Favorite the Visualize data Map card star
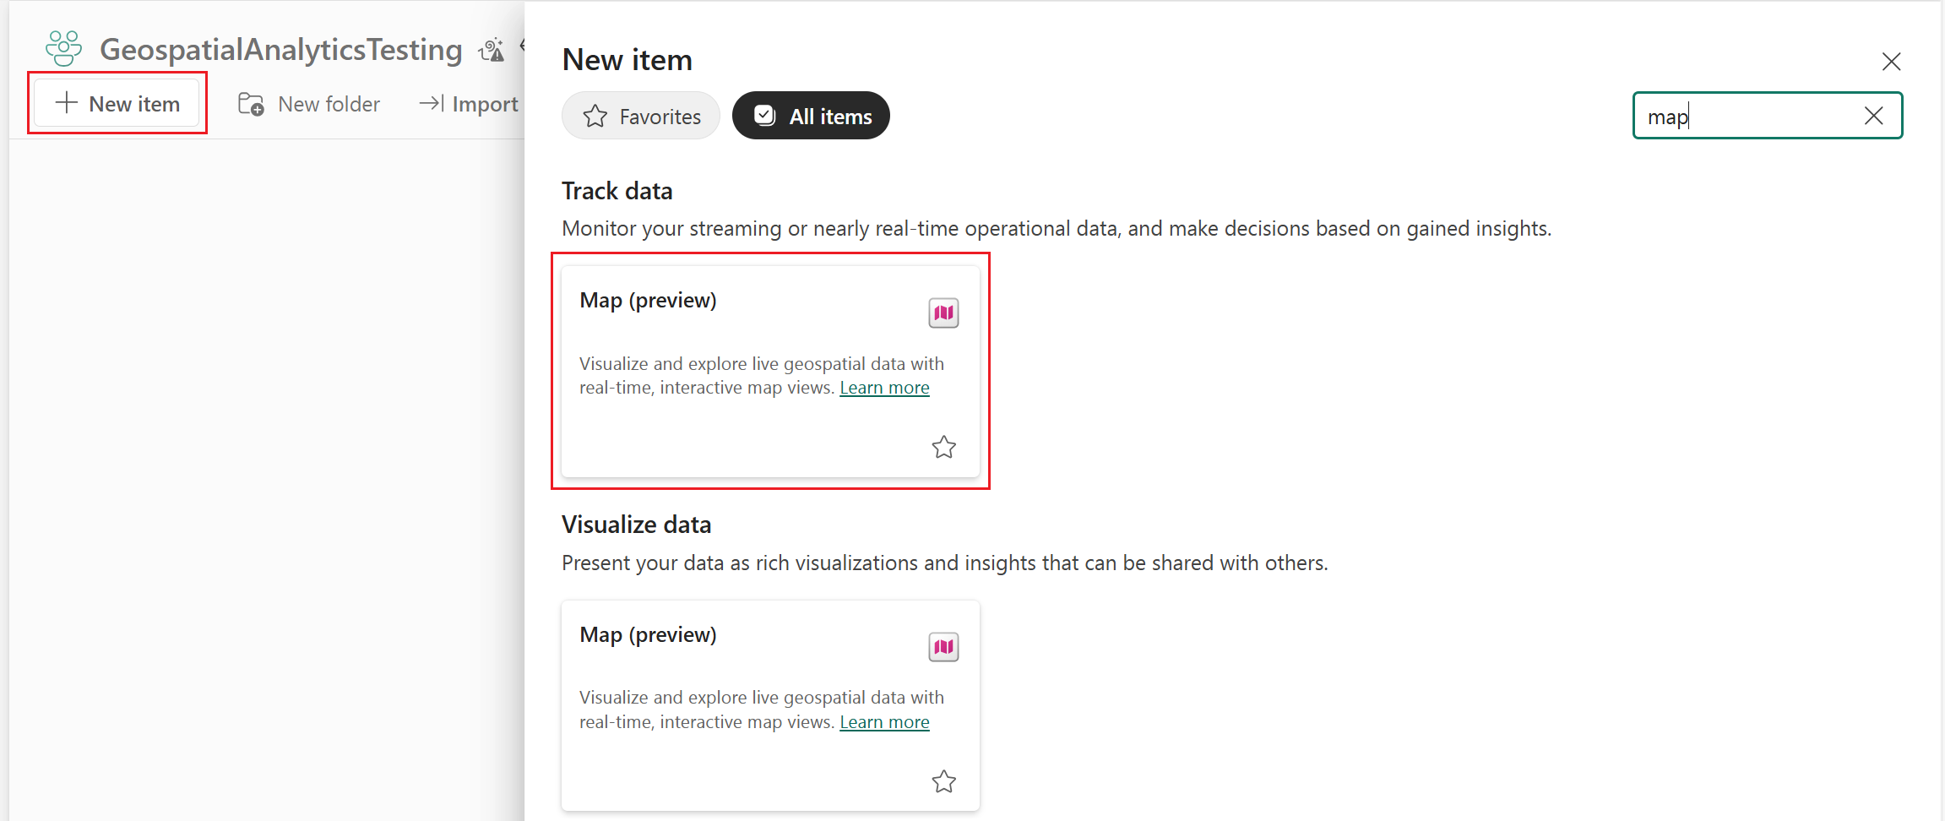The width and height of the screenshot is (1945, 821). tap(943, 781)
